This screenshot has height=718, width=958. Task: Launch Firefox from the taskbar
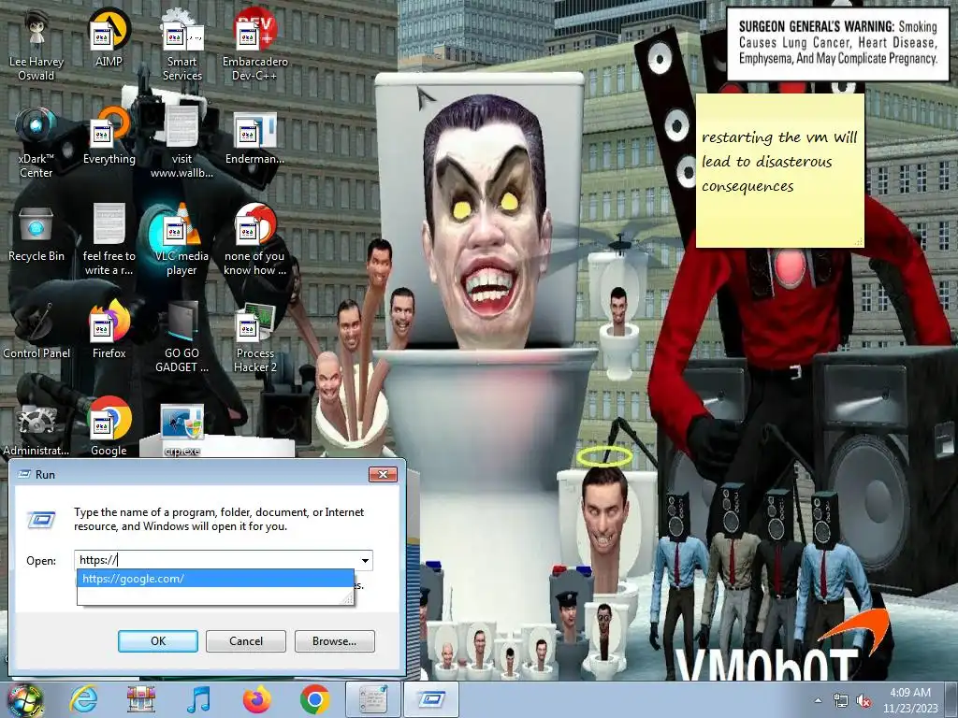tap(256, 699)
